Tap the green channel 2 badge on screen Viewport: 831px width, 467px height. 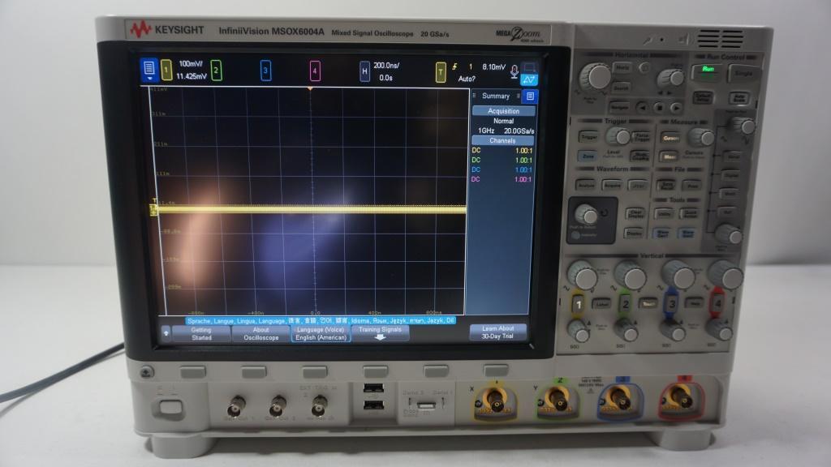click(x=216, y=70)
